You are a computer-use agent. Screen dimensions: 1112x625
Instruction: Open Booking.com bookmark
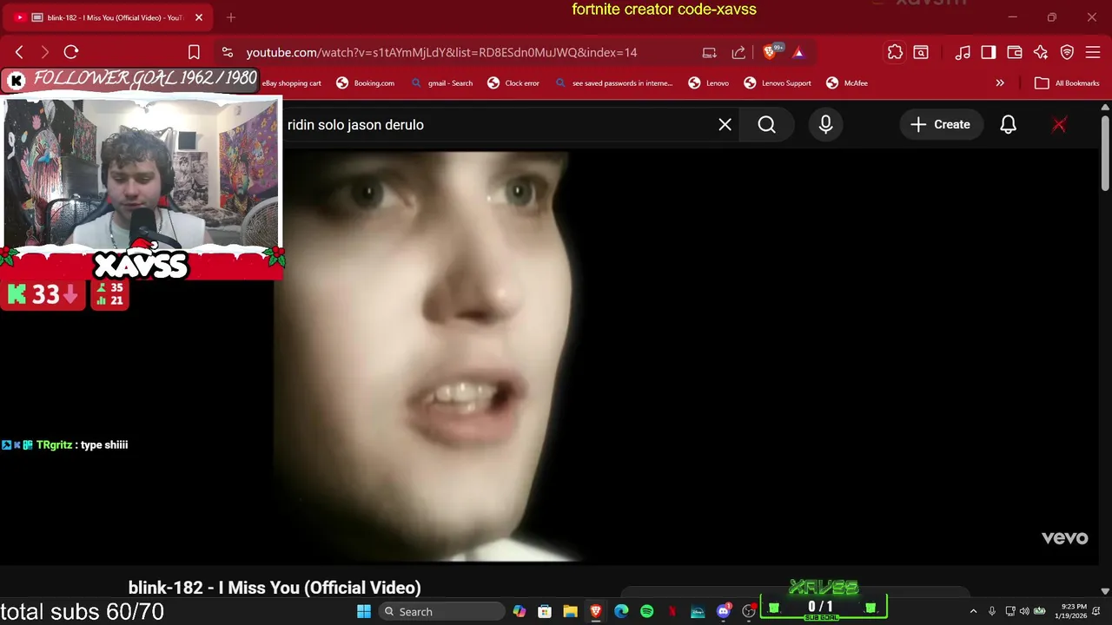(x=366, y=83)
